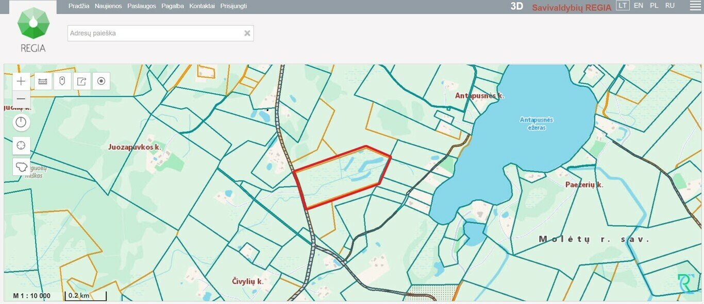Switch to 3D map view

coord(516,7)
